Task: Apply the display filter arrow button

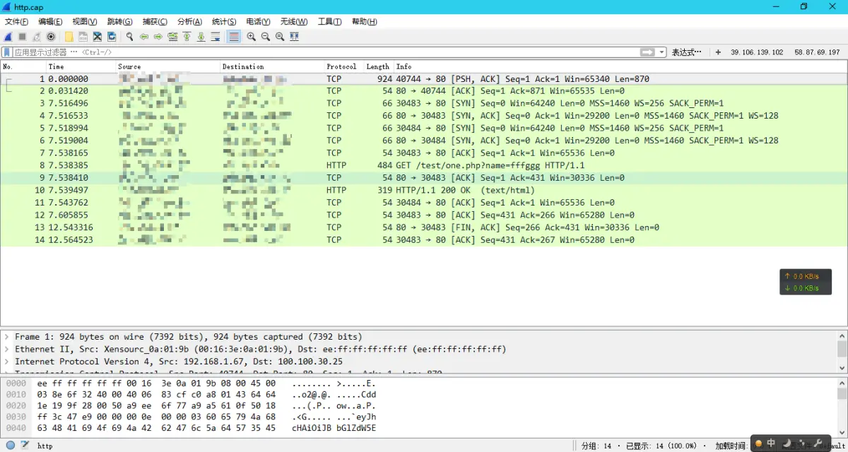Action: 647,52
